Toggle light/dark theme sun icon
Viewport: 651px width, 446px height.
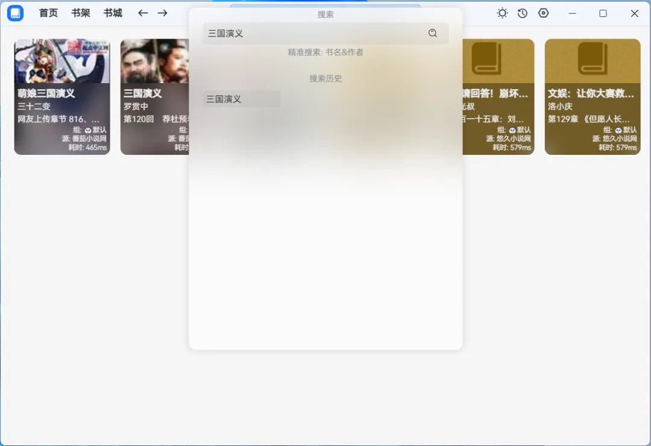tap(502, 13)
